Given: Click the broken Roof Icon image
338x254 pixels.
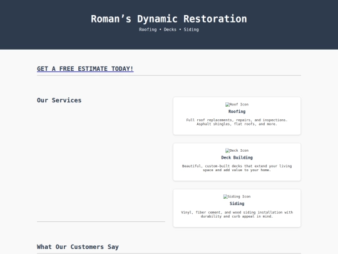Looking at the screenshot, I should pos(237,105).
